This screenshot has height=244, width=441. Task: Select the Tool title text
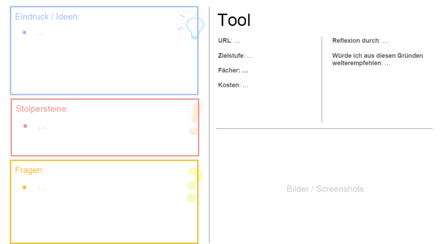234,20
